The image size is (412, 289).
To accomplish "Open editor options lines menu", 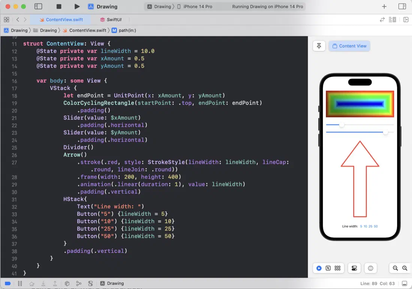I will (x=392, y=19).
